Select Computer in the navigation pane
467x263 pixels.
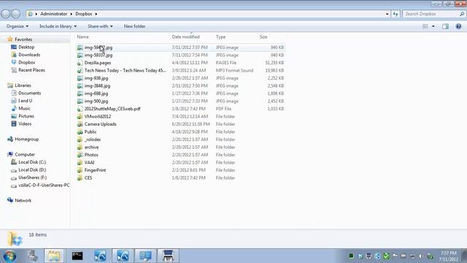(x=25, y=154)
